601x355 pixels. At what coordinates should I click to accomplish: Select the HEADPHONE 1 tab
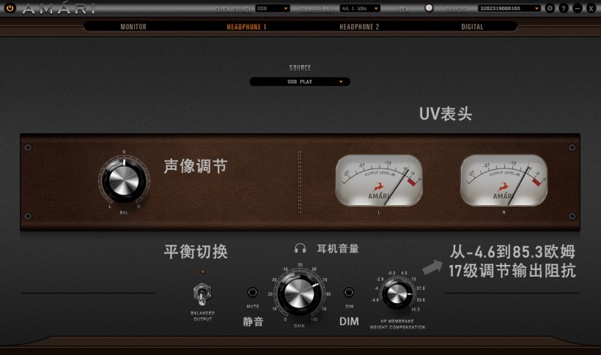[x=246, y=27]
